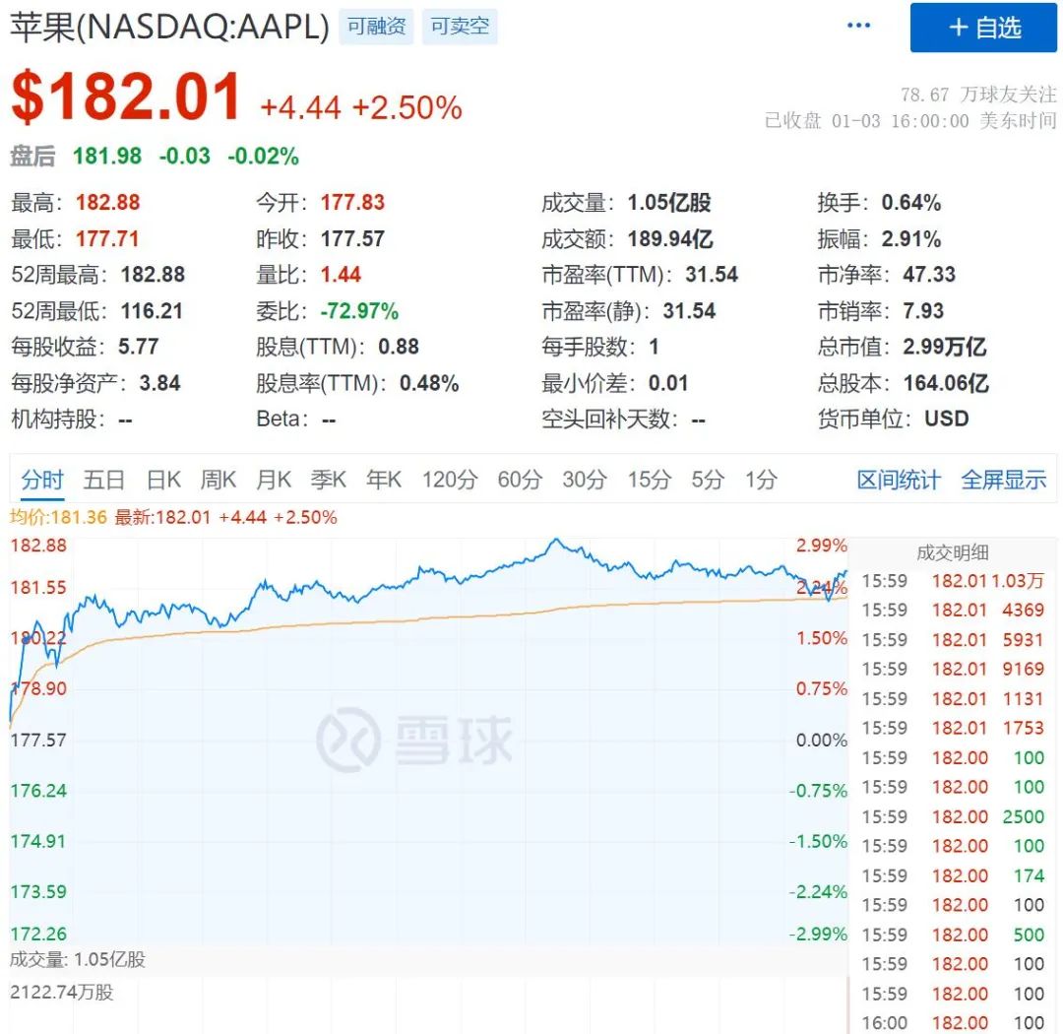
Task: Click the intraday blue price line peak
Action: click(556, 540)
